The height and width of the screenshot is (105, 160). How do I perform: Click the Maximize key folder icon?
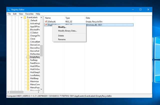point(28,82)
